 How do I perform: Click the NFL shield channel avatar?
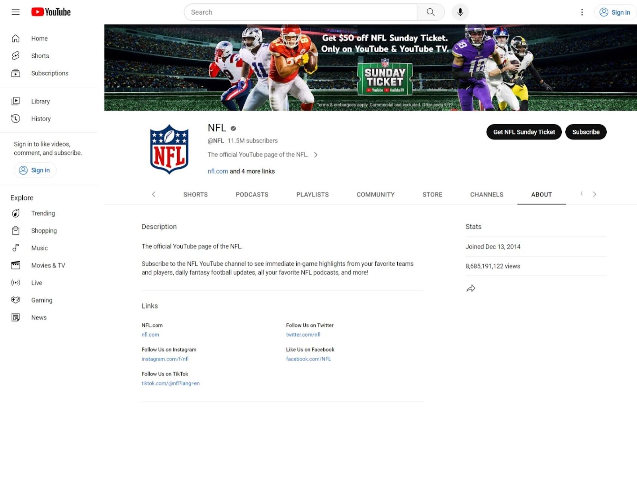[x=169, y=150]
